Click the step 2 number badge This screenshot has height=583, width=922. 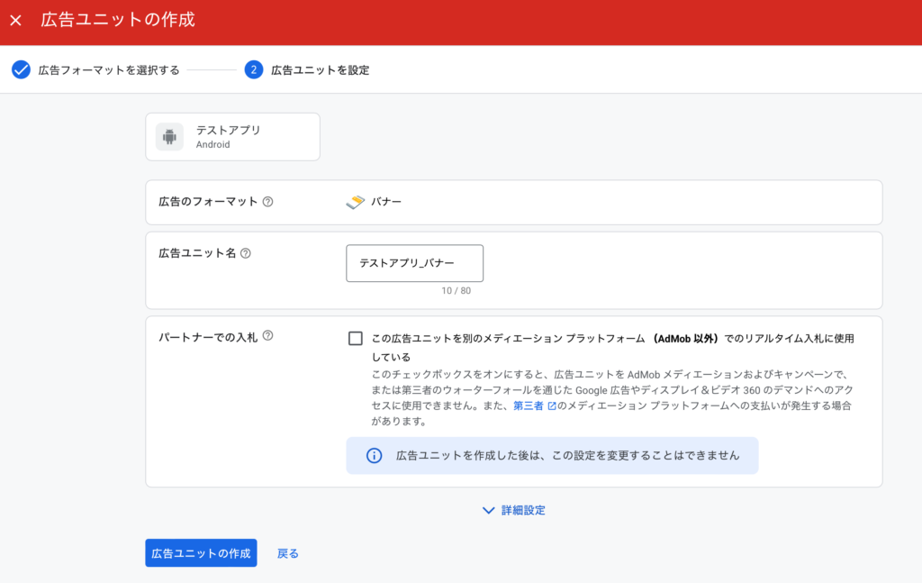click(253, 70)
